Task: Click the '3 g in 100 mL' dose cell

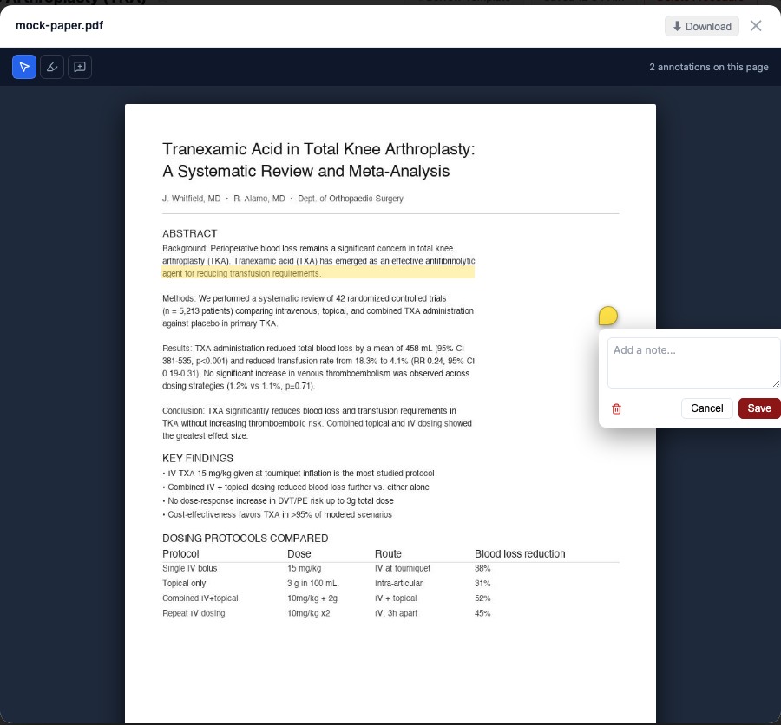Action: pos(312,583)
